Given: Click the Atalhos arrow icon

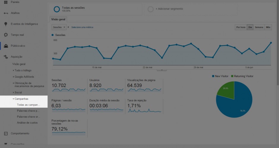Looking at the screenshot, I should pos(6,13).
